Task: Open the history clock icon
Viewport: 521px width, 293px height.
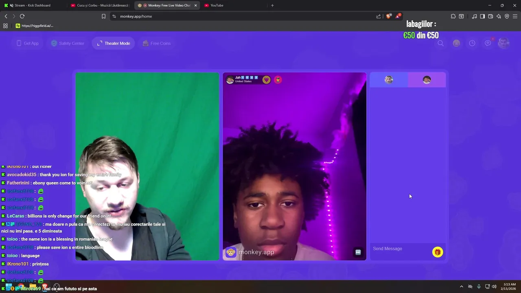Action: pos(472,43)
